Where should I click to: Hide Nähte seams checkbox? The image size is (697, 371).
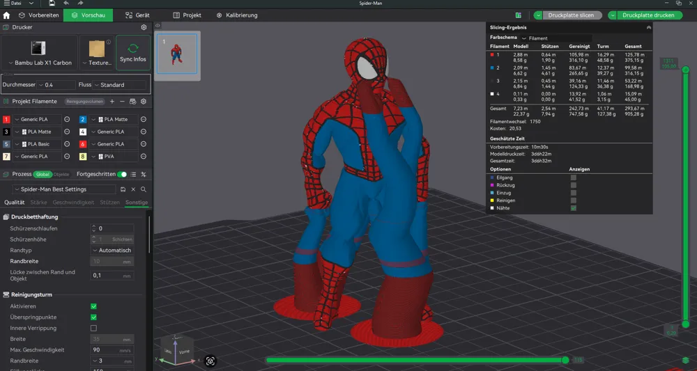point(574,208)
